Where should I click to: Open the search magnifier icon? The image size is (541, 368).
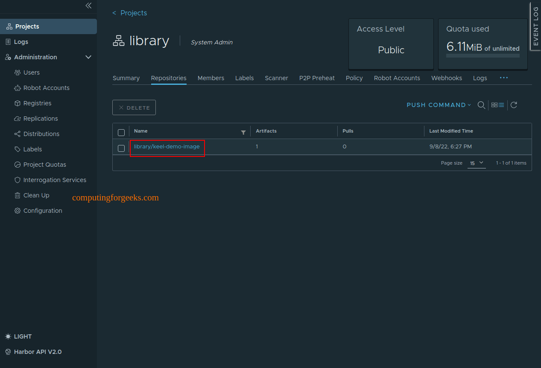pos(481,105)
